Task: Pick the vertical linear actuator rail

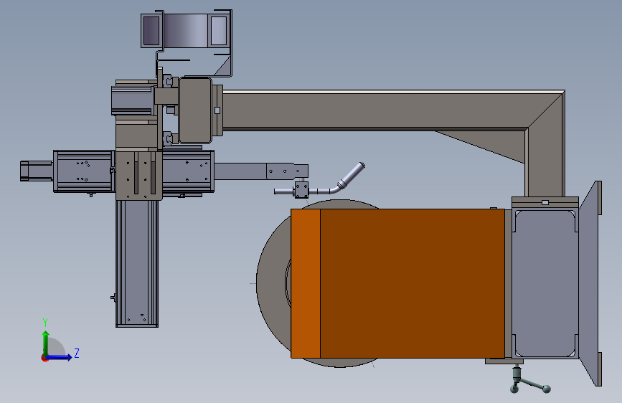Action: [x=137, y=263]
